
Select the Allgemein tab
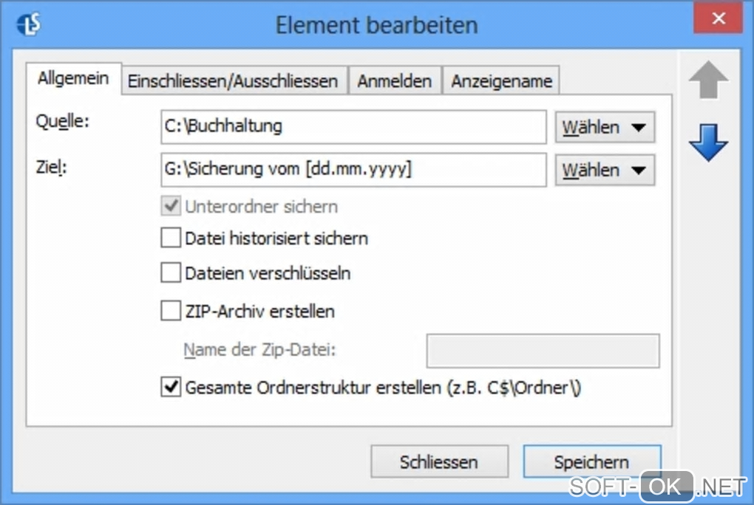click(73, 79)
